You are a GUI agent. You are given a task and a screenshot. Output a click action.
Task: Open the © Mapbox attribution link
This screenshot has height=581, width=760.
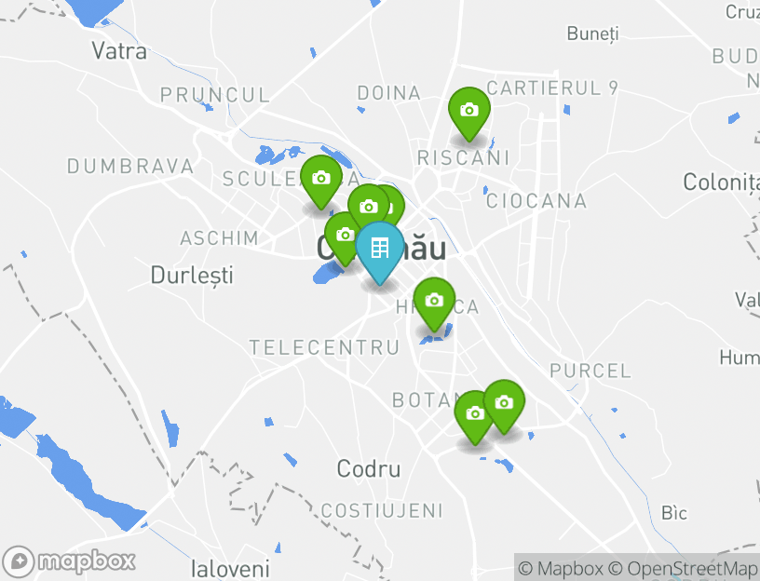click(x=561, y=568)
